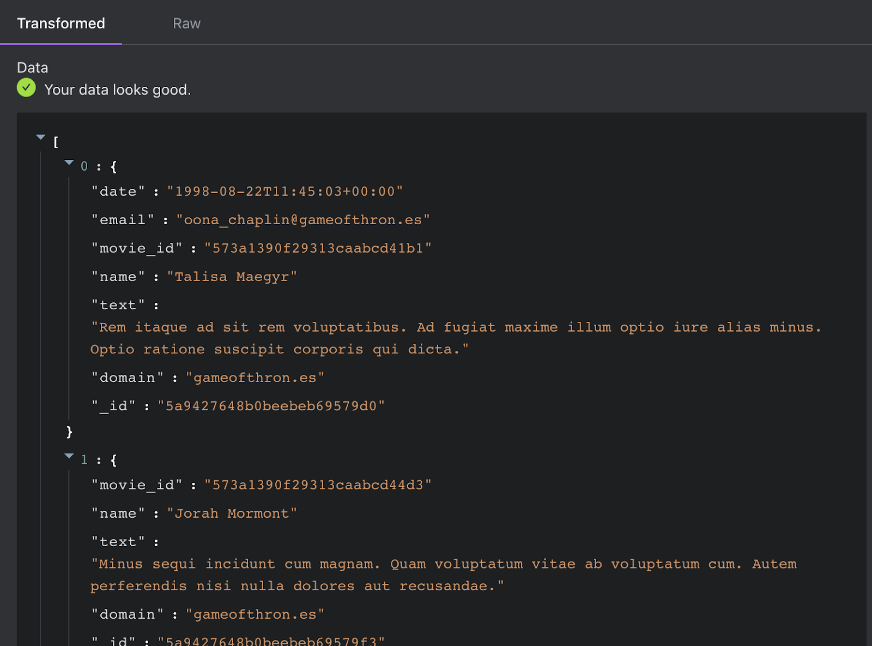
Task: Select the Transformed tab
Action: pyautogui.click(x=61, y=23)
